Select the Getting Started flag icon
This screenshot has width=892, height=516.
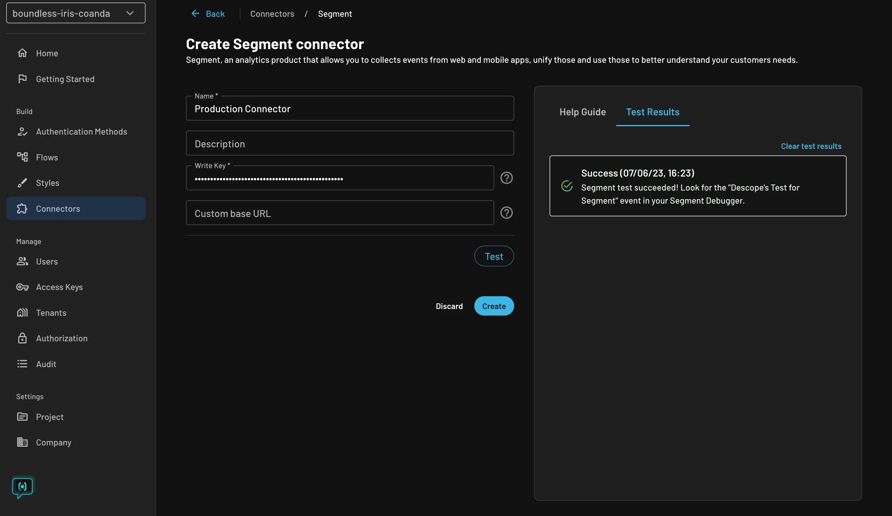tap(22, 79)
